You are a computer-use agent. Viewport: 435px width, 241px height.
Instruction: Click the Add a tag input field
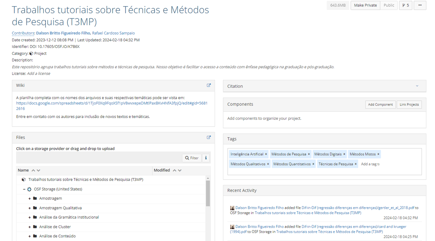(370, 164)
